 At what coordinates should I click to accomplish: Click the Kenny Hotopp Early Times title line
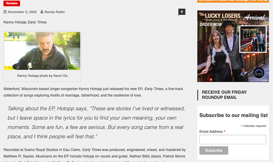25,22
